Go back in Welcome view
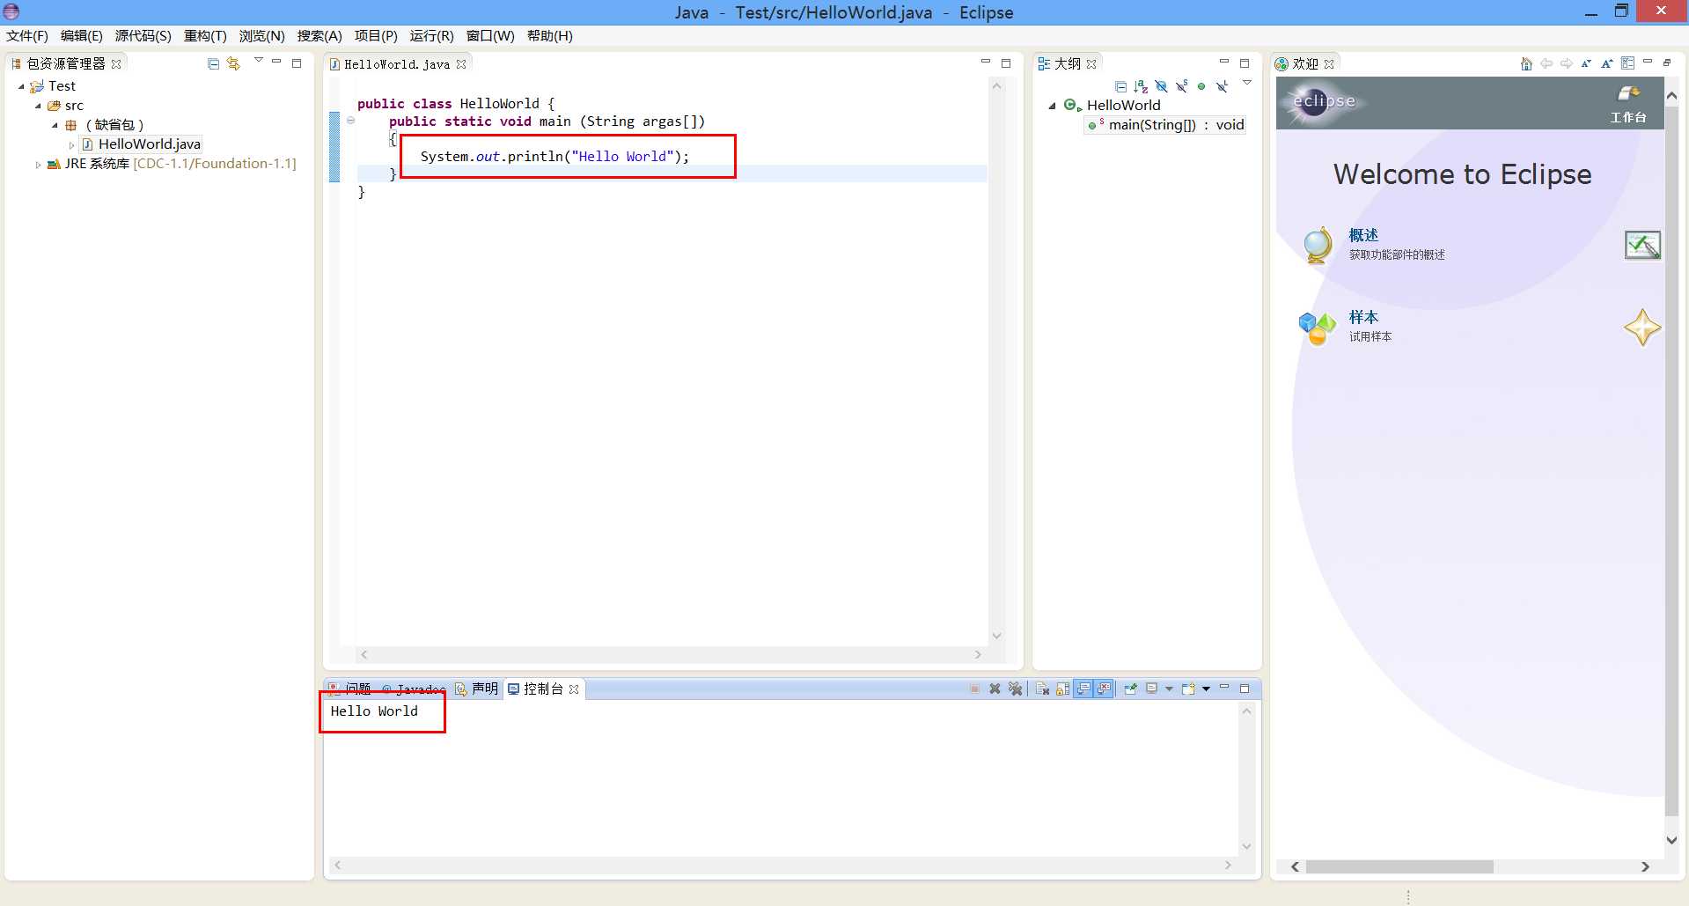 tap(1546, 63)
